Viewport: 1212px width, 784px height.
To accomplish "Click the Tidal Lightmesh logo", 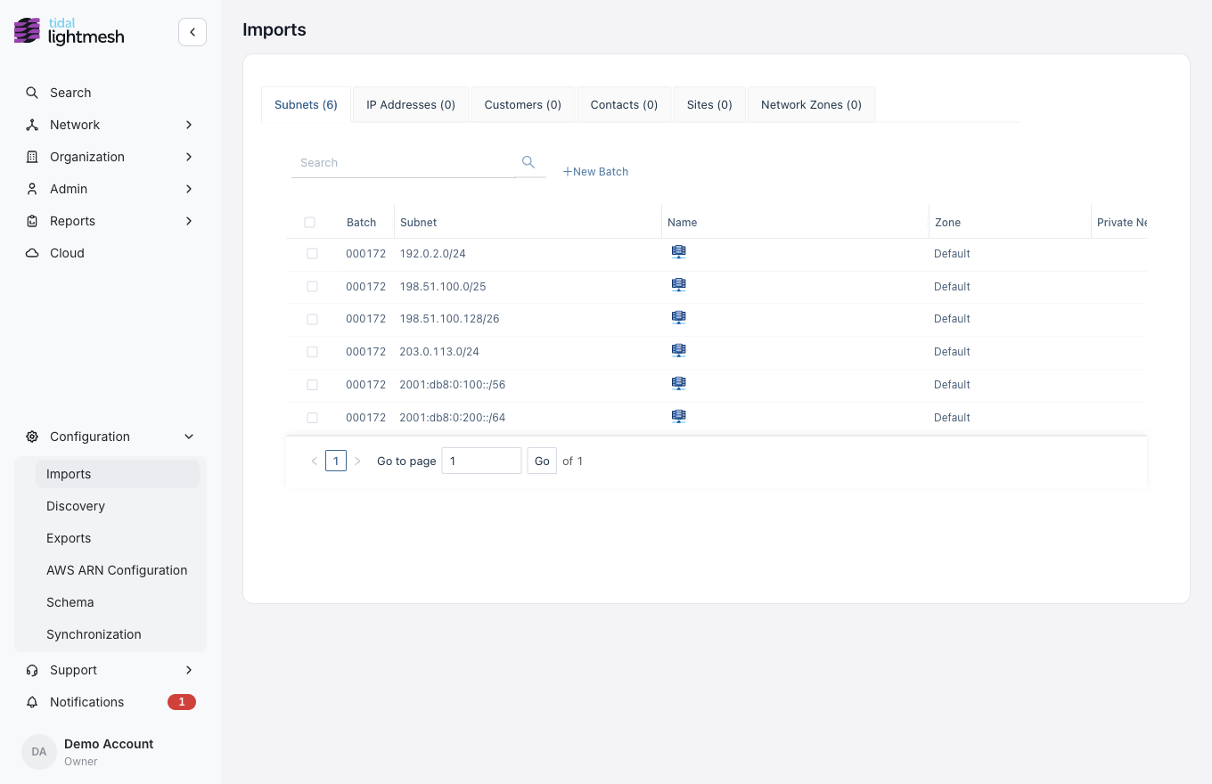I will pyautogui.click(x=70, y=31).
